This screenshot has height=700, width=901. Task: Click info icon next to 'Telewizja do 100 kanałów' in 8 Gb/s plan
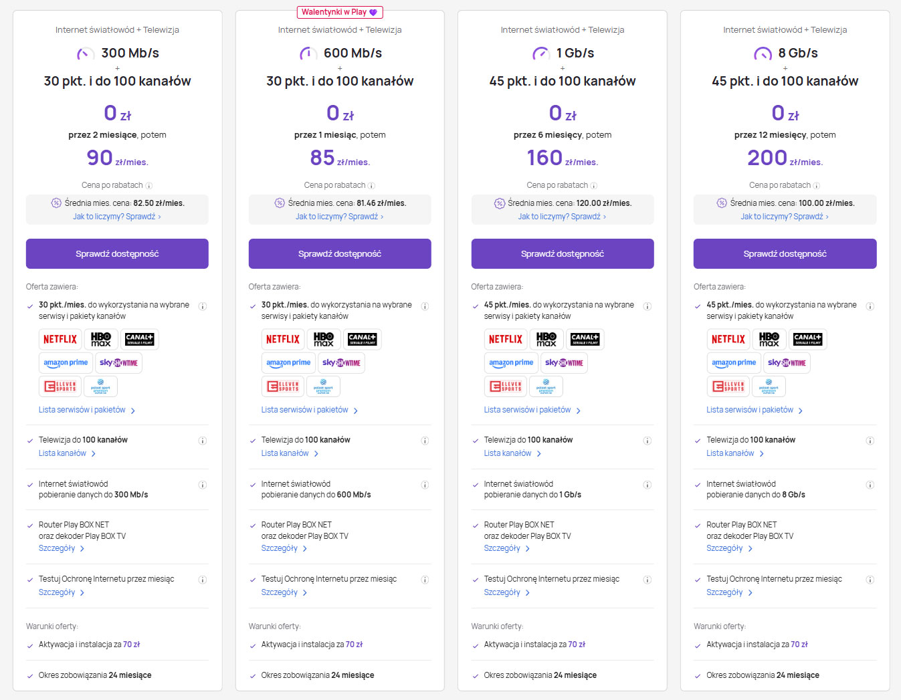click(x=870, y=441)
